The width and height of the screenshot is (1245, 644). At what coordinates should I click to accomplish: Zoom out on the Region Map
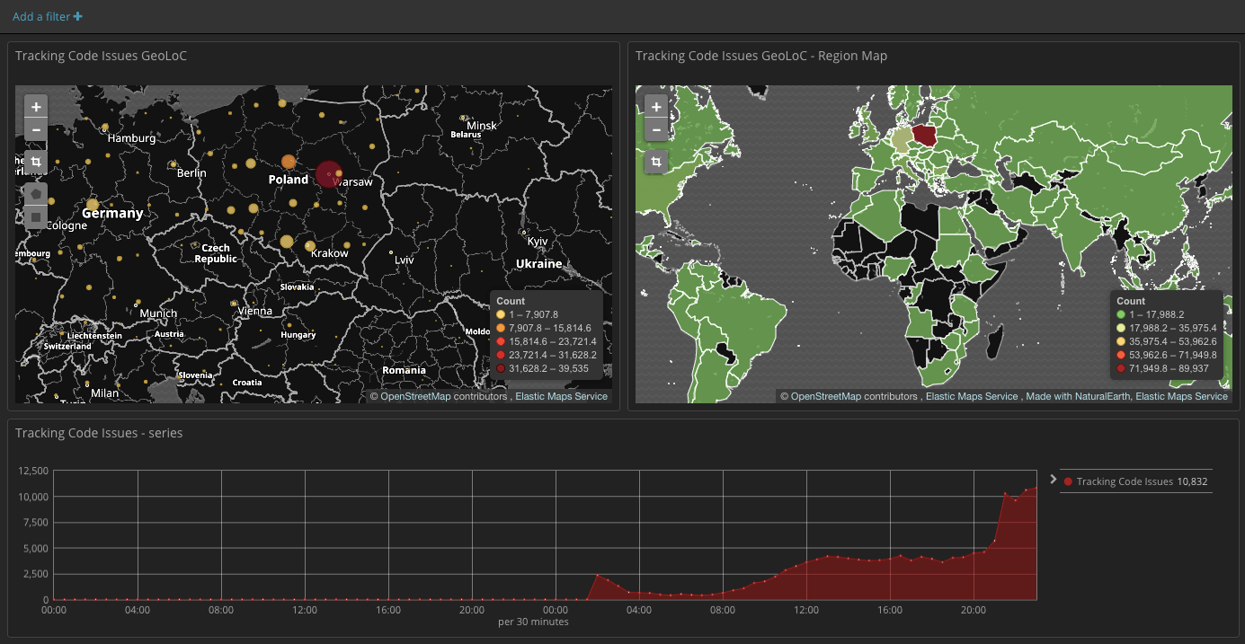click(x=656, y=129)
